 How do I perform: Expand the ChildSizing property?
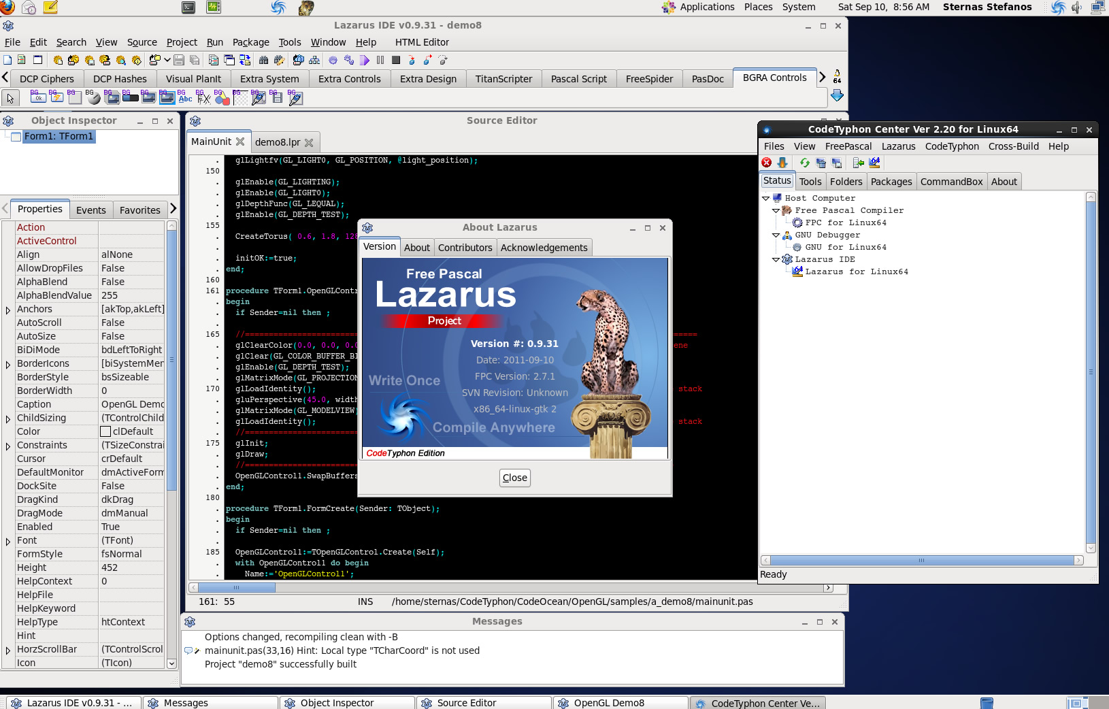click(7, 418)
